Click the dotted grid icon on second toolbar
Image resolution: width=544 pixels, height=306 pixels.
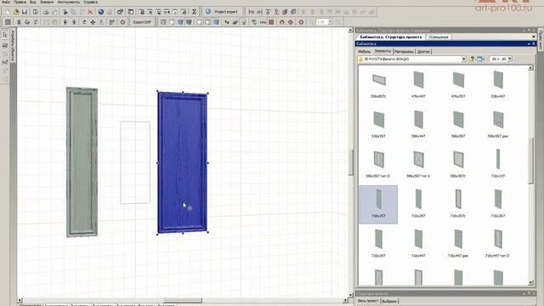8,22
